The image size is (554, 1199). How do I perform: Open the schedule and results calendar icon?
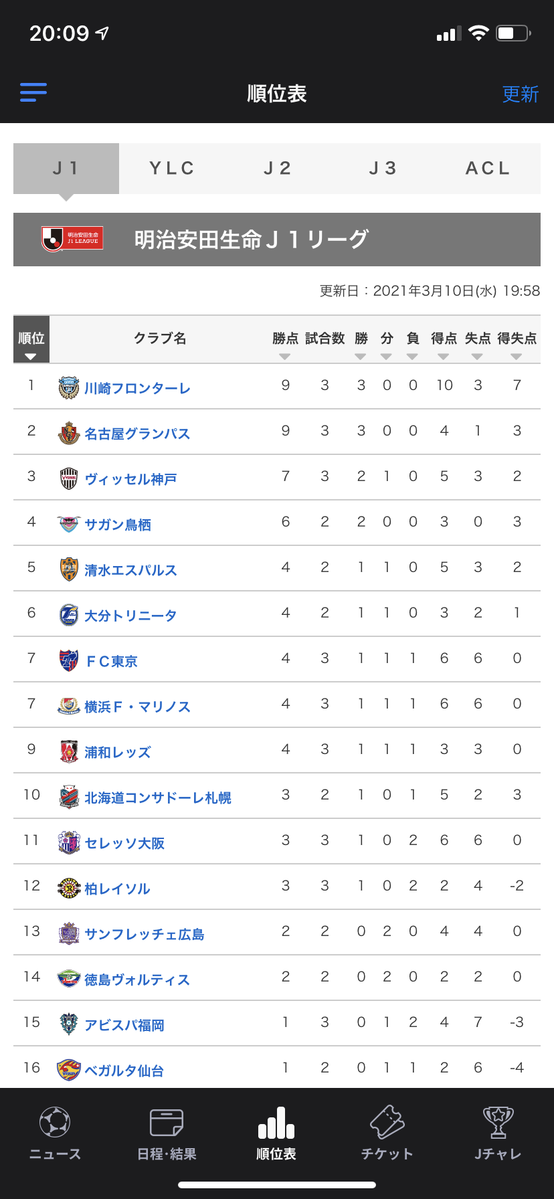pos(167,1122)
